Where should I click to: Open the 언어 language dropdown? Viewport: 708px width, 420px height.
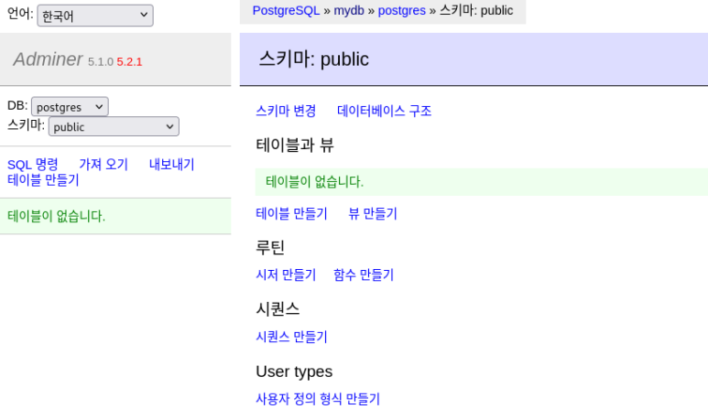95,16
